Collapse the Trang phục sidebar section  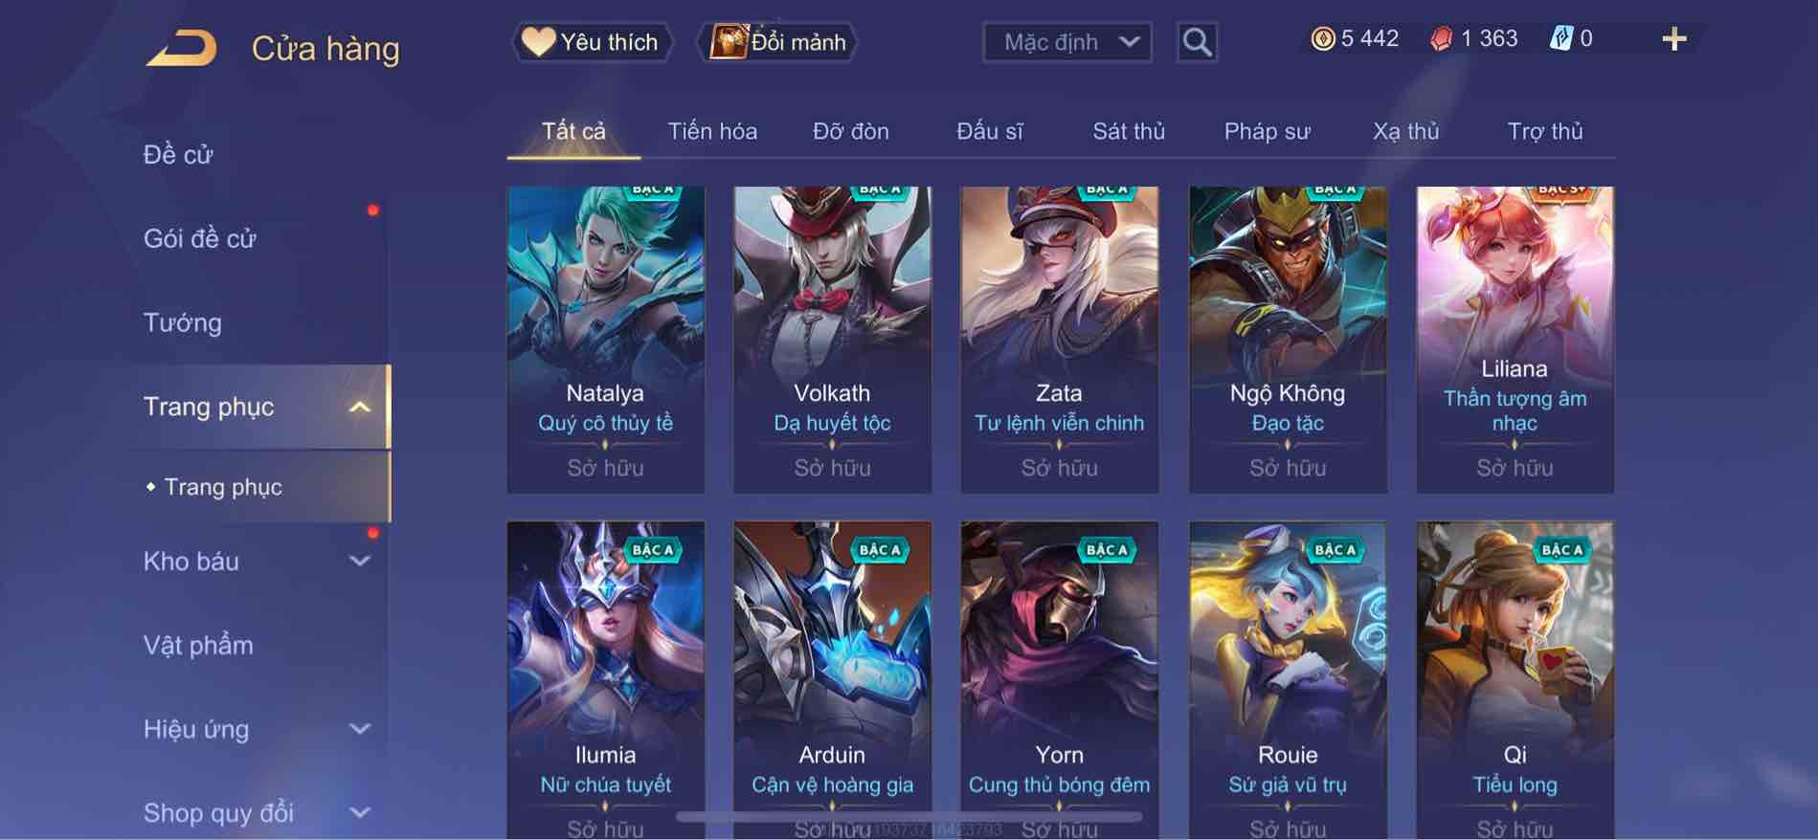click(359, 408)
